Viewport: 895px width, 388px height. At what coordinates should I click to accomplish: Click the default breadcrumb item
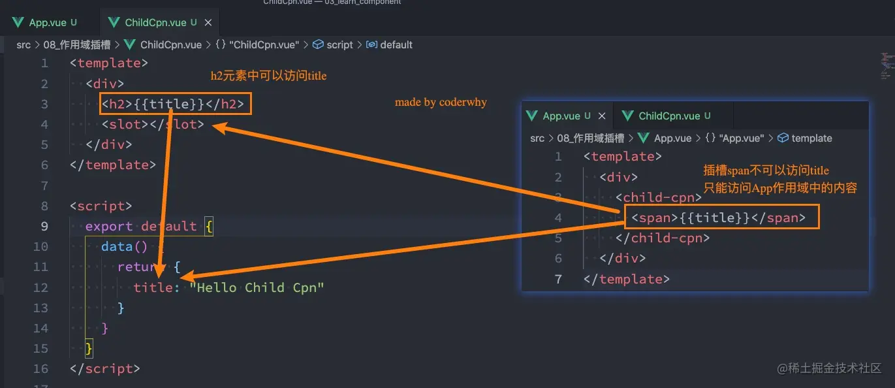tap(396, 44)
